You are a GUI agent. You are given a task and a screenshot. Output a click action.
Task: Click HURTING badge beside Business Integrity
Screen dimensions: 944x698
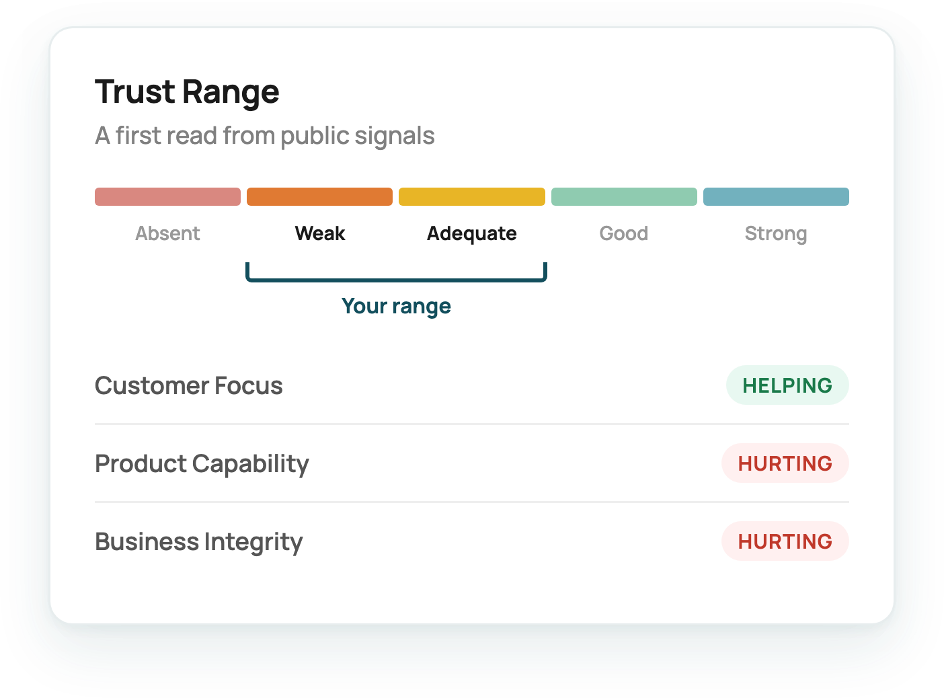785,541
